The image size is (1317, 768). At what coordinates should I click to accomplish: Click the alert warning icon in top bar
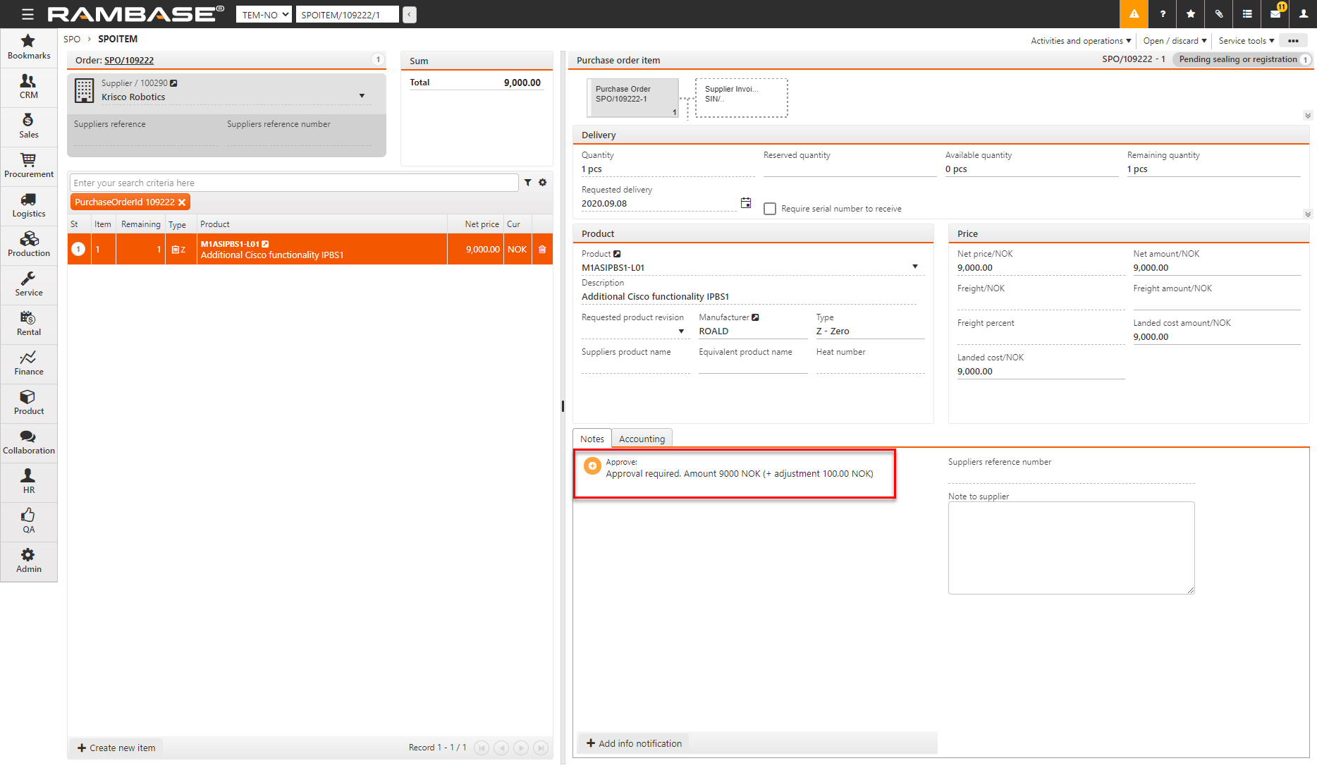click(1134, 14)
